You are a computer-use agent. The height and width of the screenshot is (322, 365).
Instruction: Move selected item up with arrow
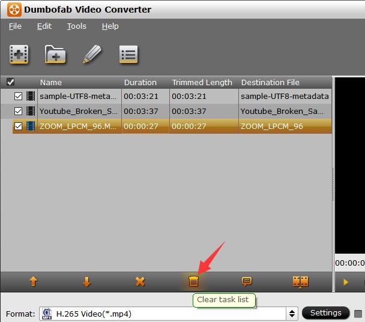click(33, 281)
